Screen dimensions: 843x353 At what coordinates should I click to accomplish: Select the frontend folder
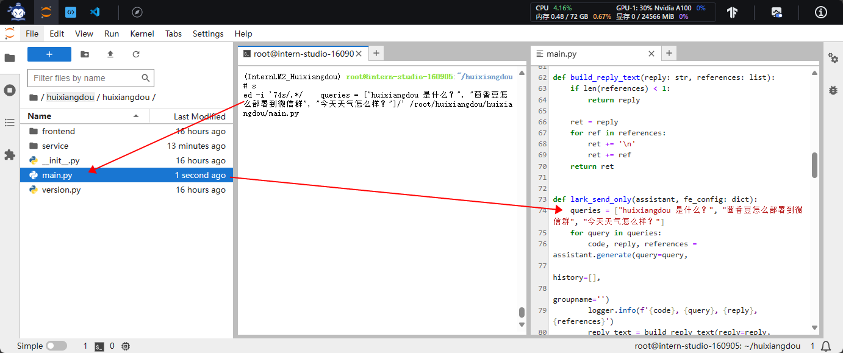pos(127,131)
